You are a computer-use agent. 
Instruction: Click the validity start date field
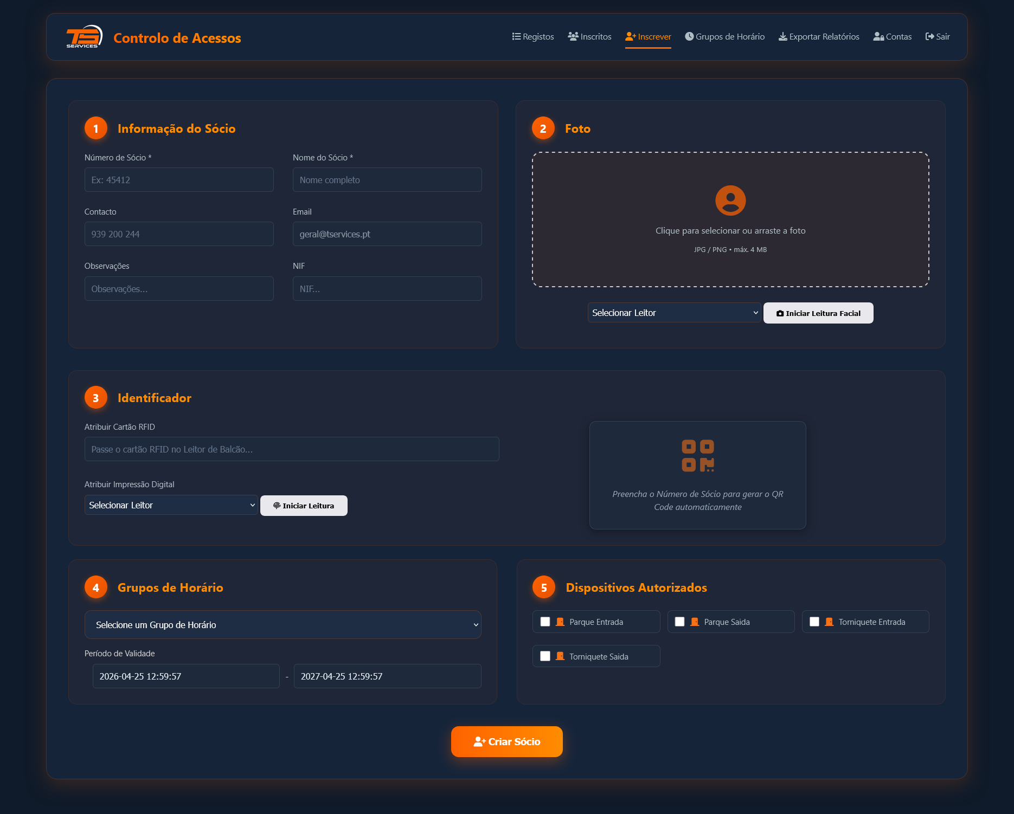tap(186, 676)
